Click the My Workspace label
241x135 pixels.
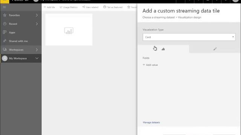pyautogui.click(x=18, y=58)
